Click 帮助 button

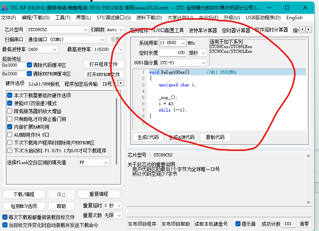click(61, 206)
